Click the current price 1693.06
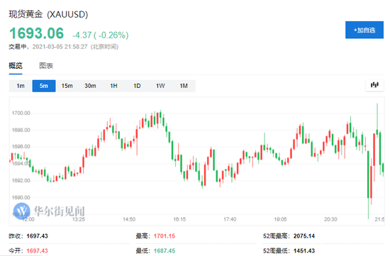The height and width of the screenshot is (256, 390). (37, 33)
